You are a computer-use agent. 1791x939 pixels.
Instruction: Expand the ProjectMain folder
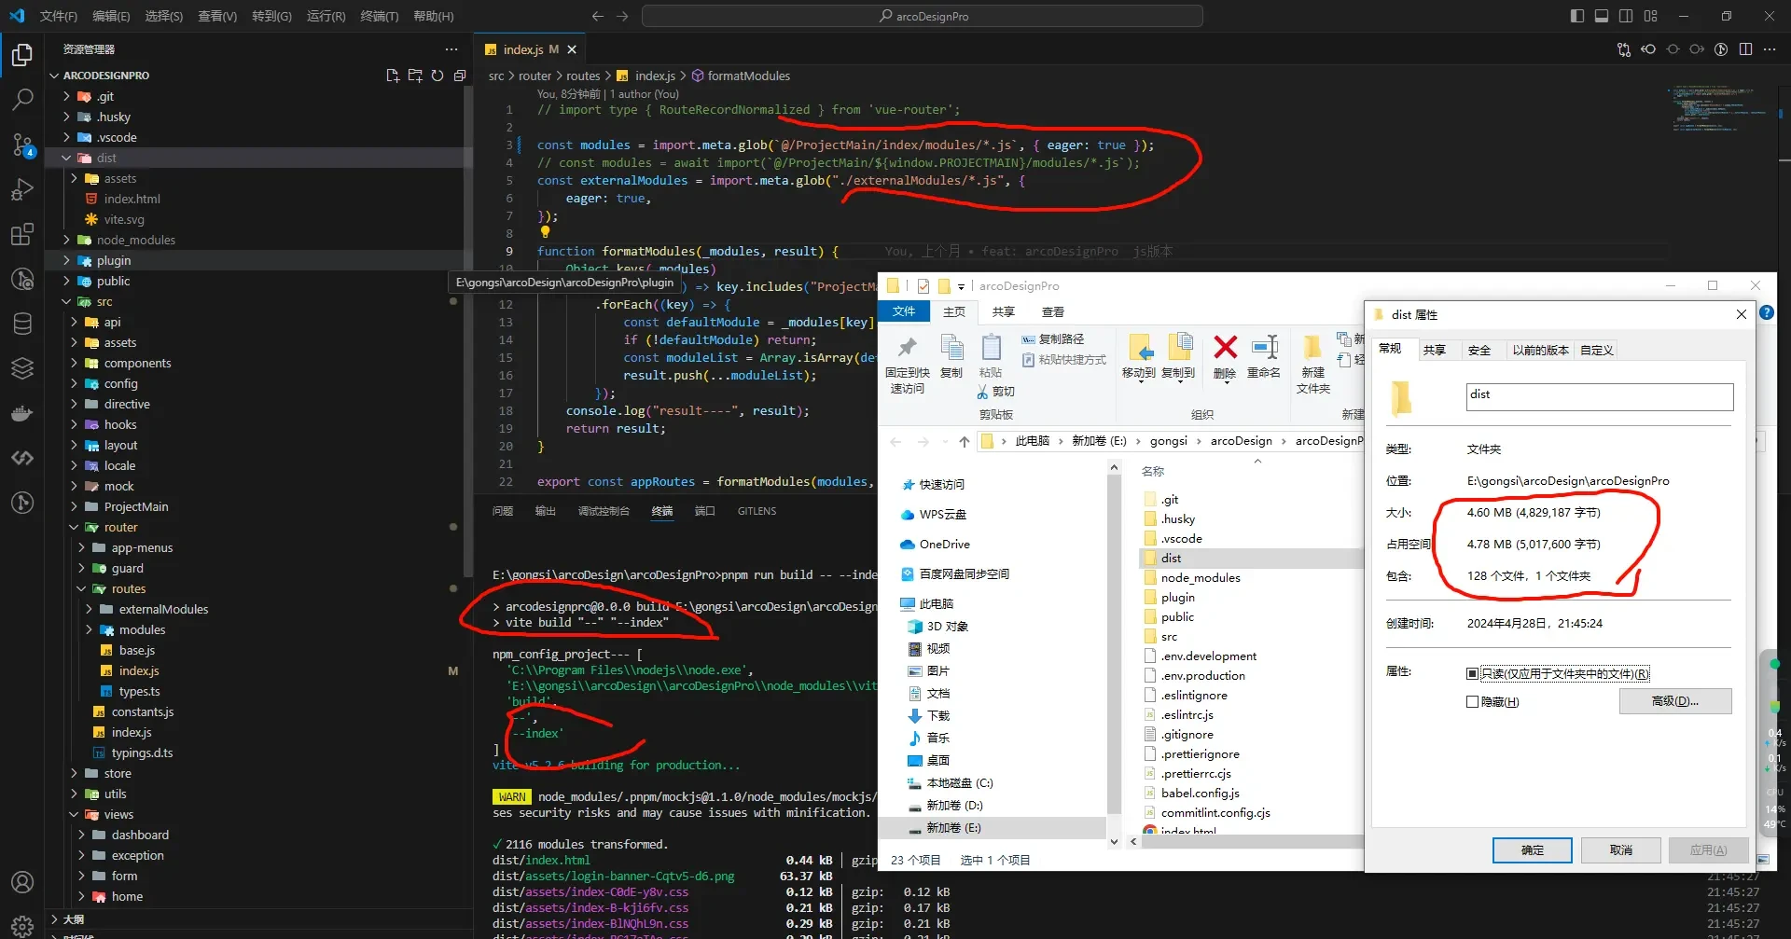coord(75,506)
